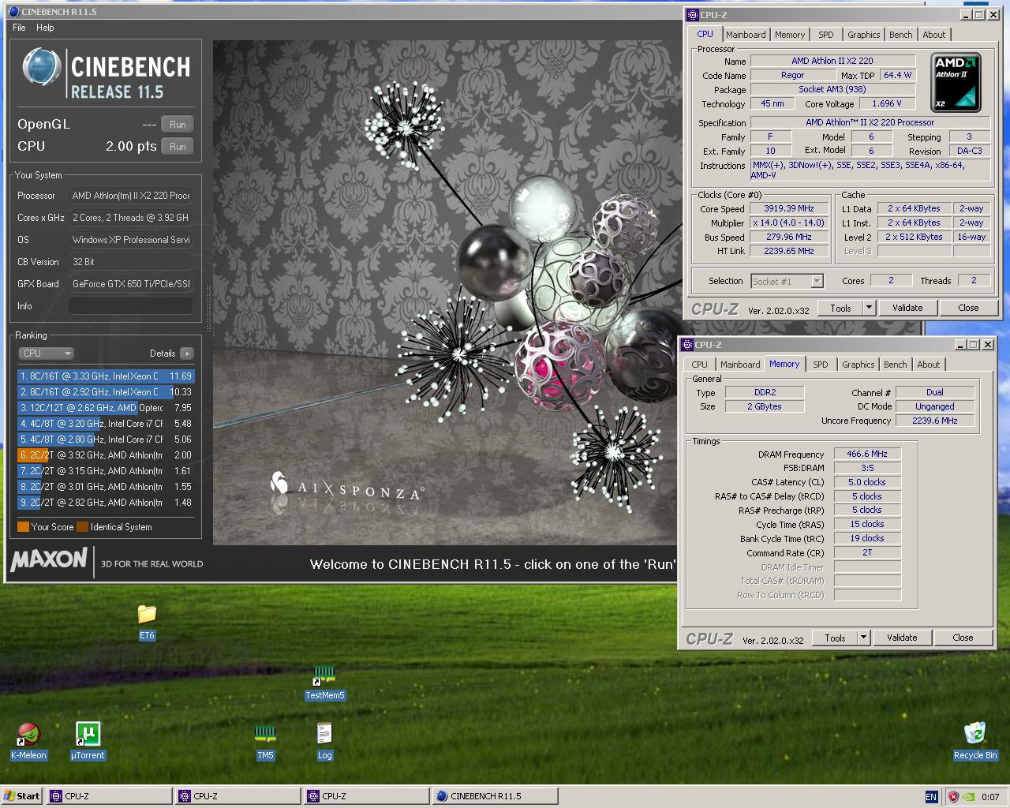
Task: Click the Processor field in Your System
Action: coord(131,196)
